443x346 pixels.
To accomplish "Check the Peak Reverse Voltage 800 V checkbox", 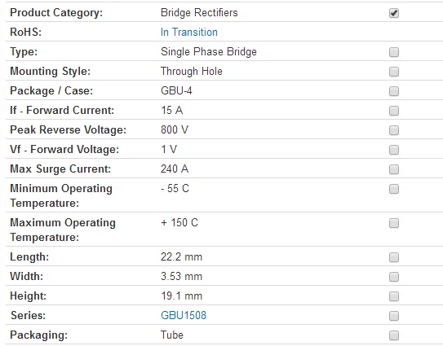I will coord(394,130).
